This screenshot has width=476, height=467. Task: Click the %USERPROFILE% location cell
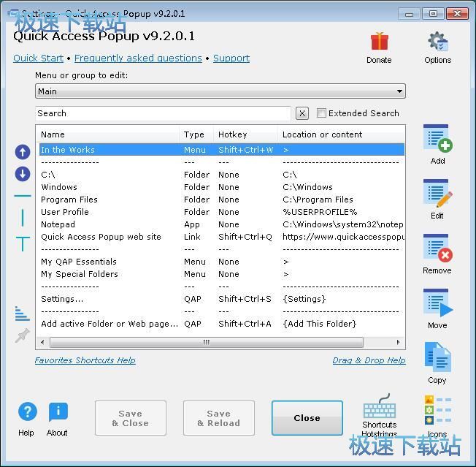click(320, 212)
